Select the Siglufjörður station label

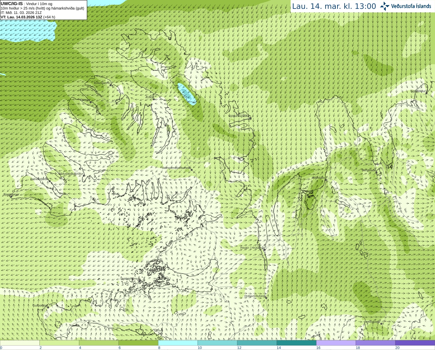point(418,91)
